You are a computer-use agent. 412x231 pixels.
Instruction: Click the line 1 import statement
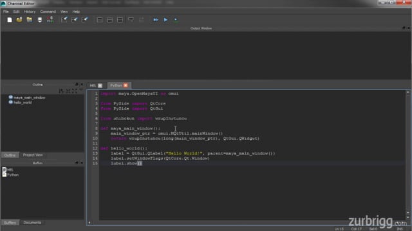pyautogui.click(x=140, y=94)
